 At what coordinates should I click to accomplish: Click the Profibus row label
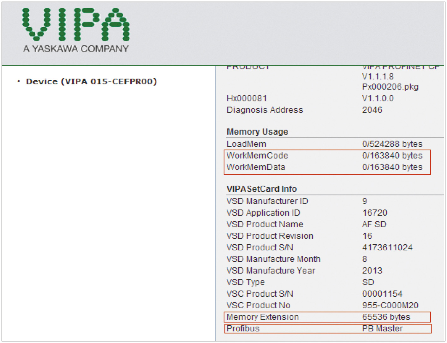point(243,329)
